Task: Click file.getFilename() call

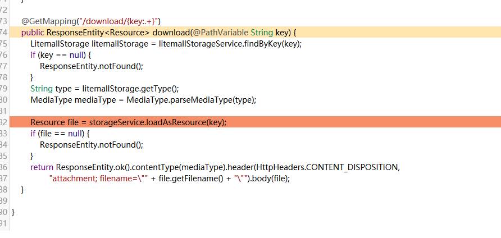Action: pos(191,178)
